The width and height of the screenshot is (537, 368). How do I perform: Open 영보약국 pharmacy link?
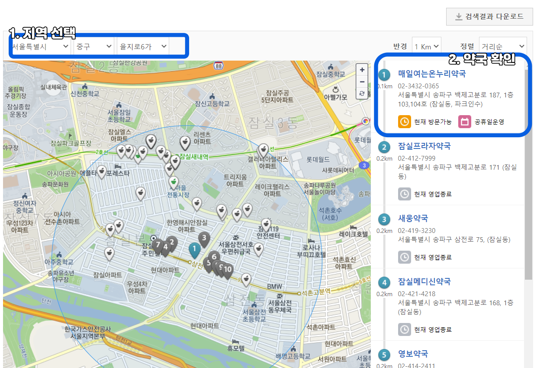point(413,354)
